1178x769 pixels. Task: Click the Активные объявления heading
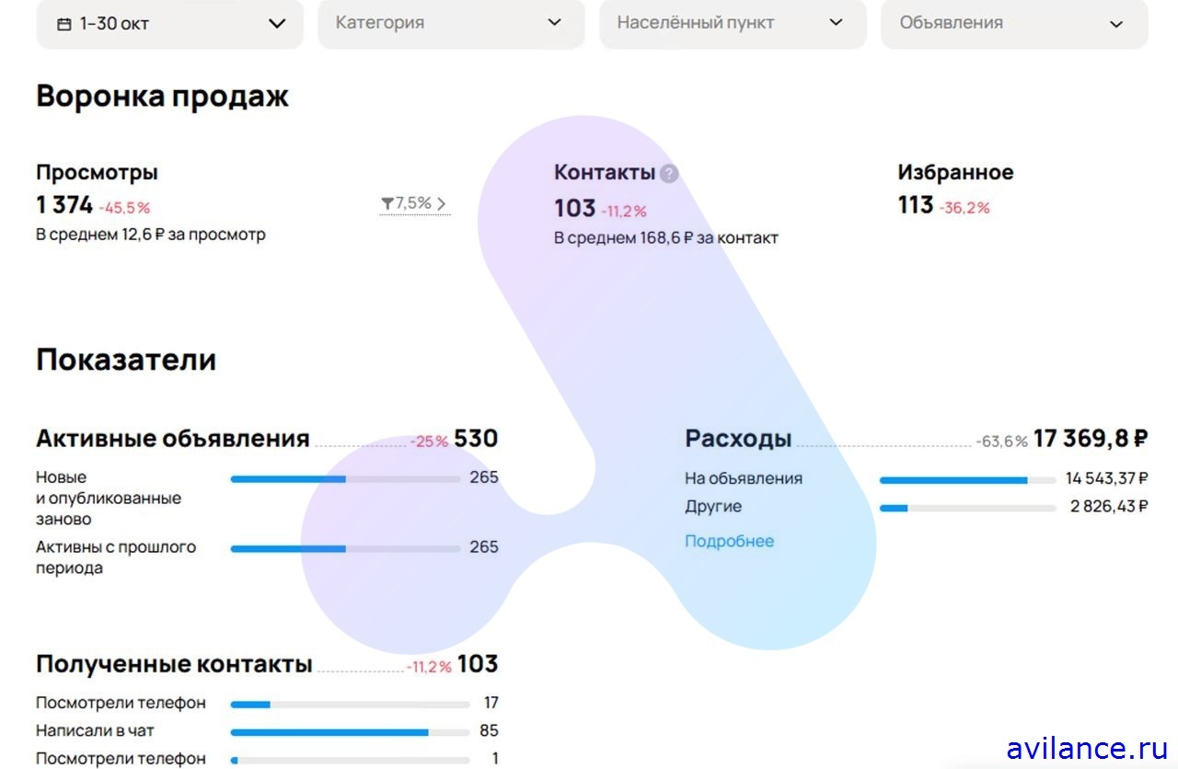pyautogui.click(x=173, y=439)
